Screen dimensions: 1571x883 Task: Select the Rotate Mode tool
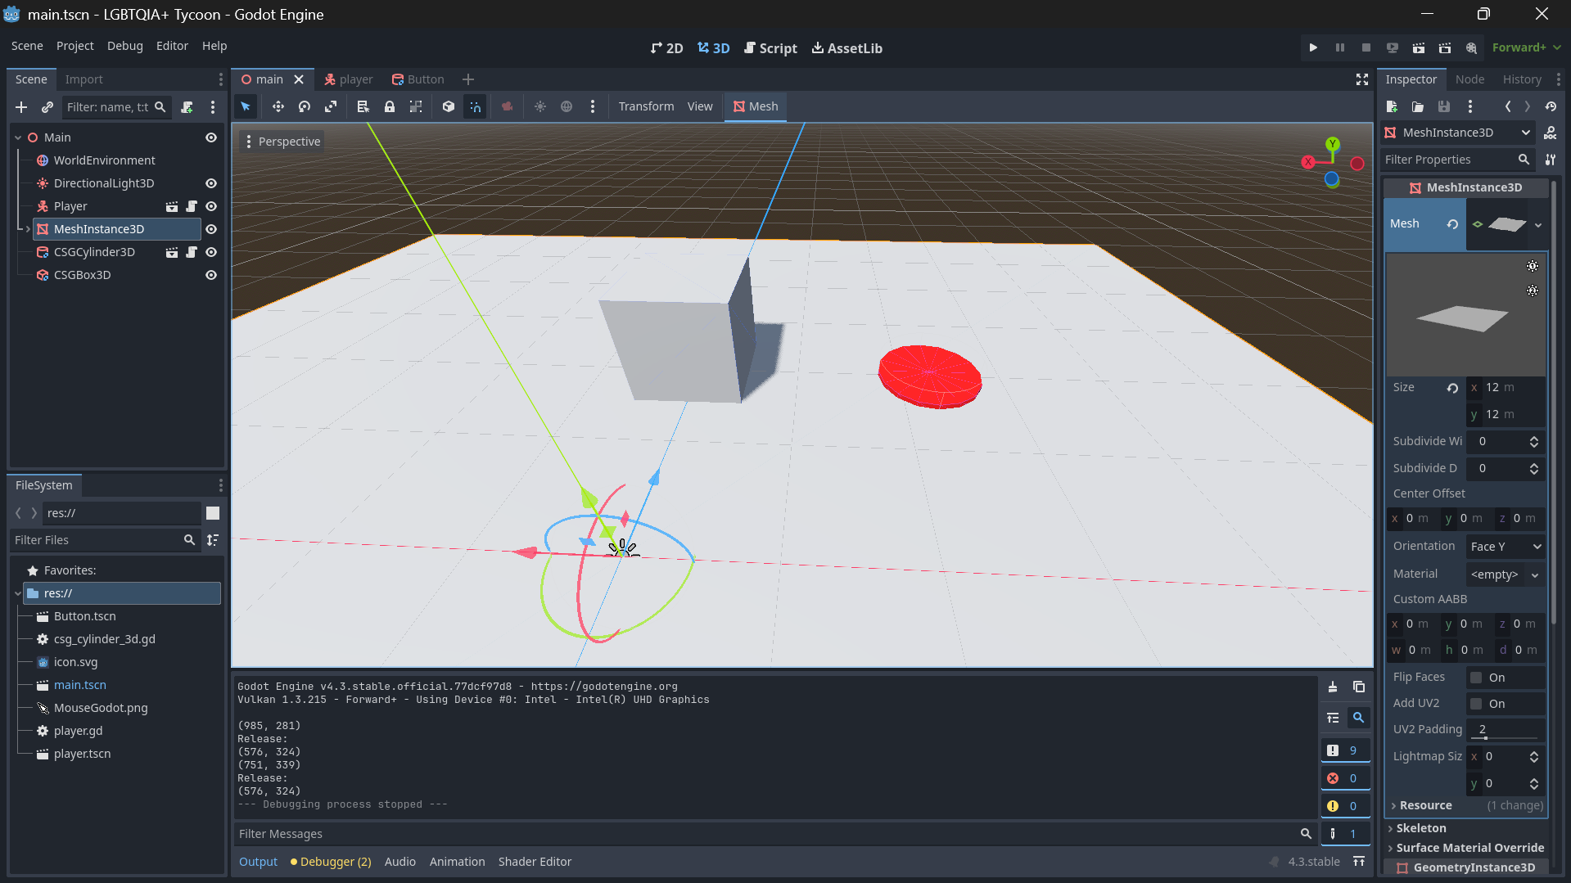click(305, 106)
